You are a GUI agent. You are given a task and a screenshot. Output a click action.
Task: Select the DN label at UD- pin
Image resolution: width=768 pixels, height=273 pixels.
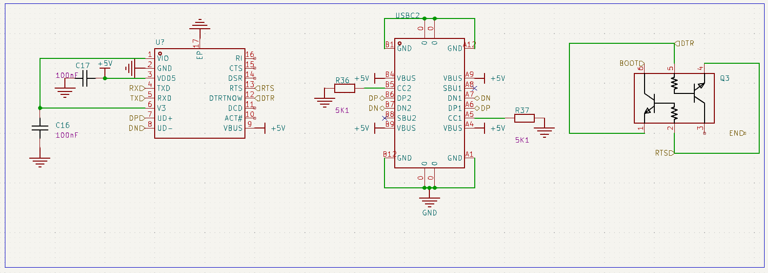(137, 128)
